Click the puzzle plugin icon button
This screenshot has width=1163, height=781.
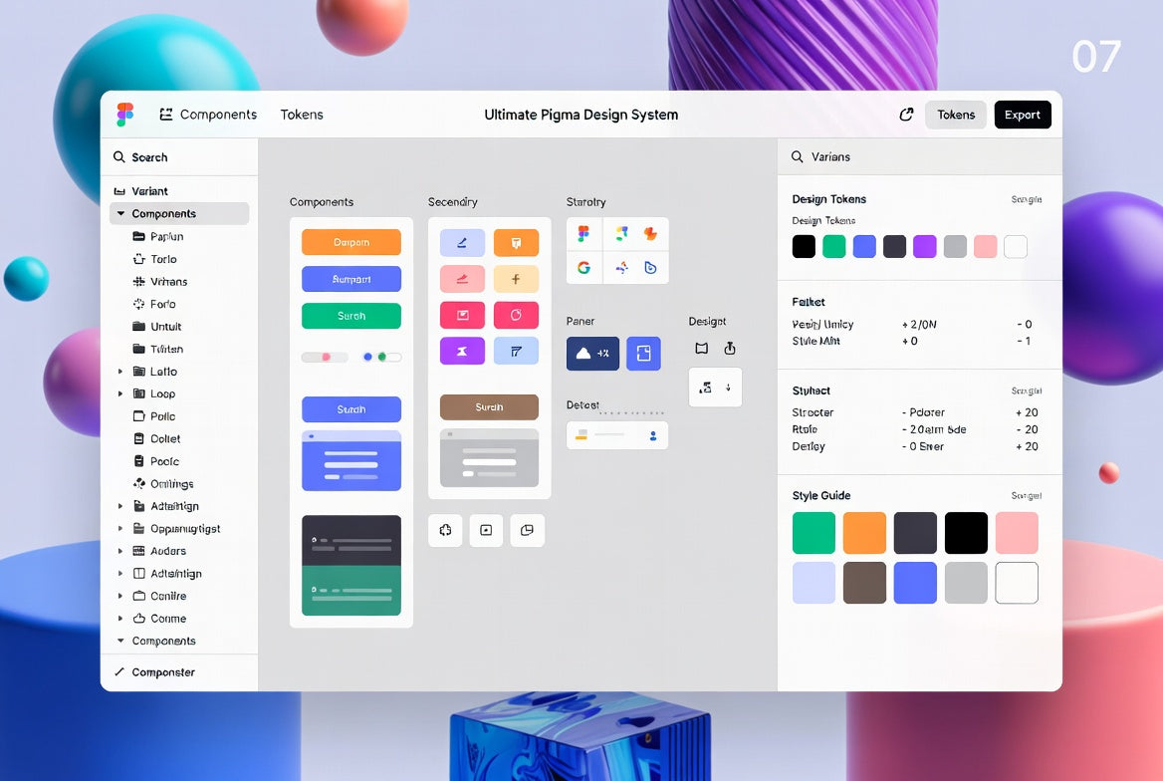click(445, 530)
